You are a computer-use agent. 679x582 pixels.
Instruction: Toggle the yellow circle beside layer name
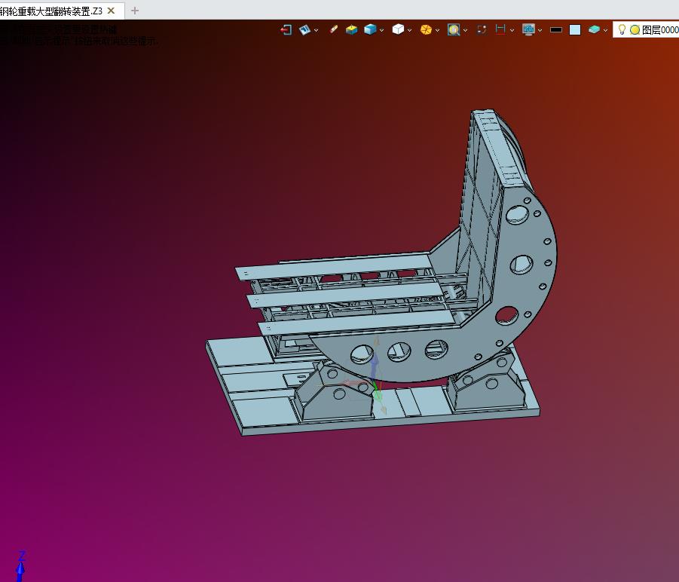point(635,30)
